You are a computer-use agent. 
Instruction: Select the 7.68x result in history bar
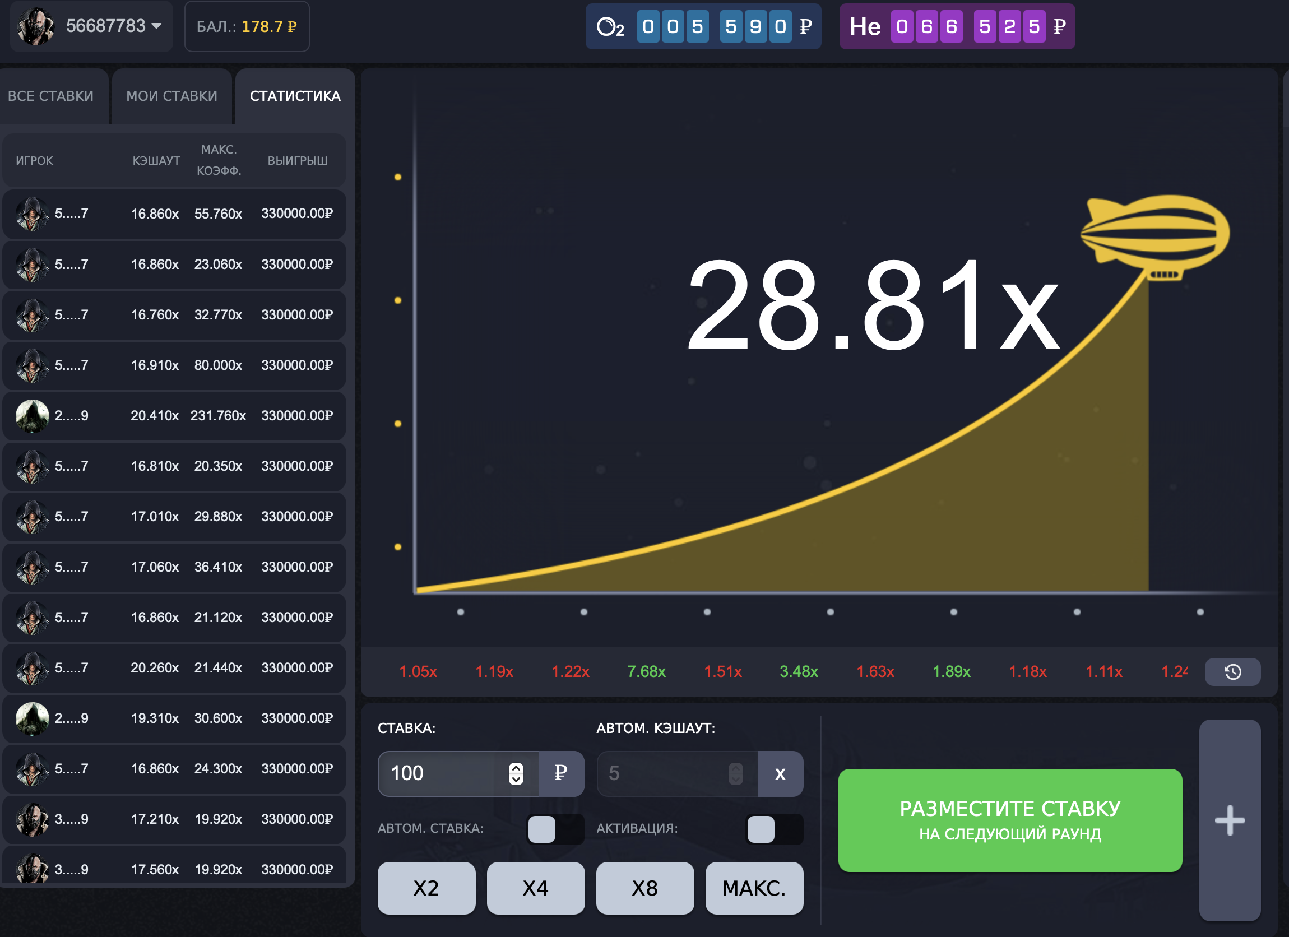[646, 671]
